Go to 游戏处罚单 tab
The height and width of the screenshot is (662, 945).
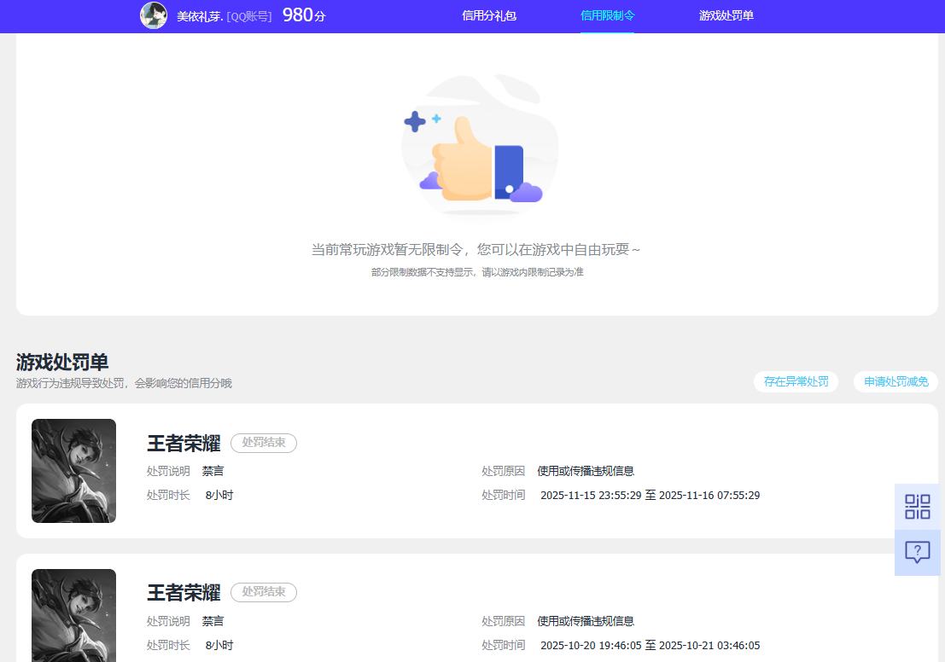726,15
